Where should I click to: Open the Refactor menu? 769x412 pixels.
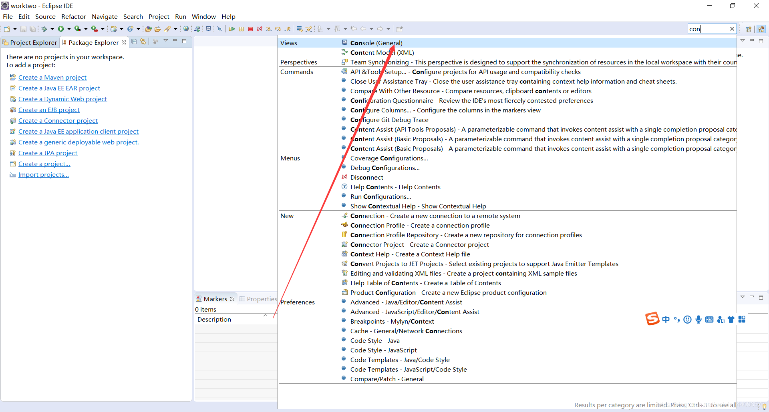point(74,16)
